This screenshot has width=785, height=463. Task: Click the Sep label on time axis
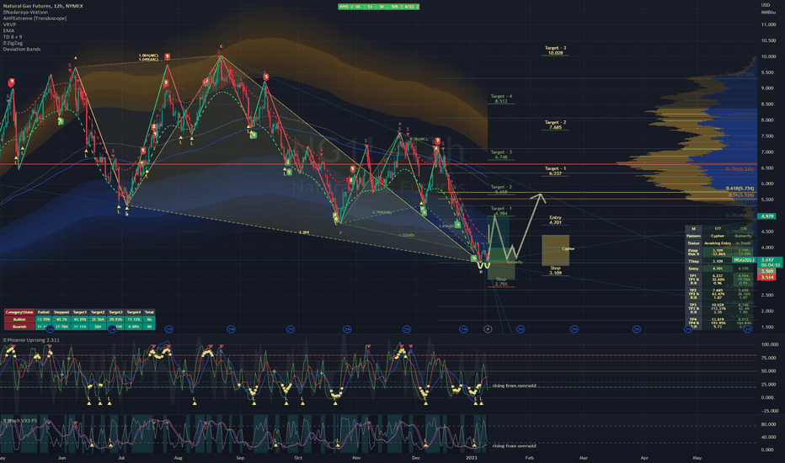pyautogui.click(x=240, y=457)
